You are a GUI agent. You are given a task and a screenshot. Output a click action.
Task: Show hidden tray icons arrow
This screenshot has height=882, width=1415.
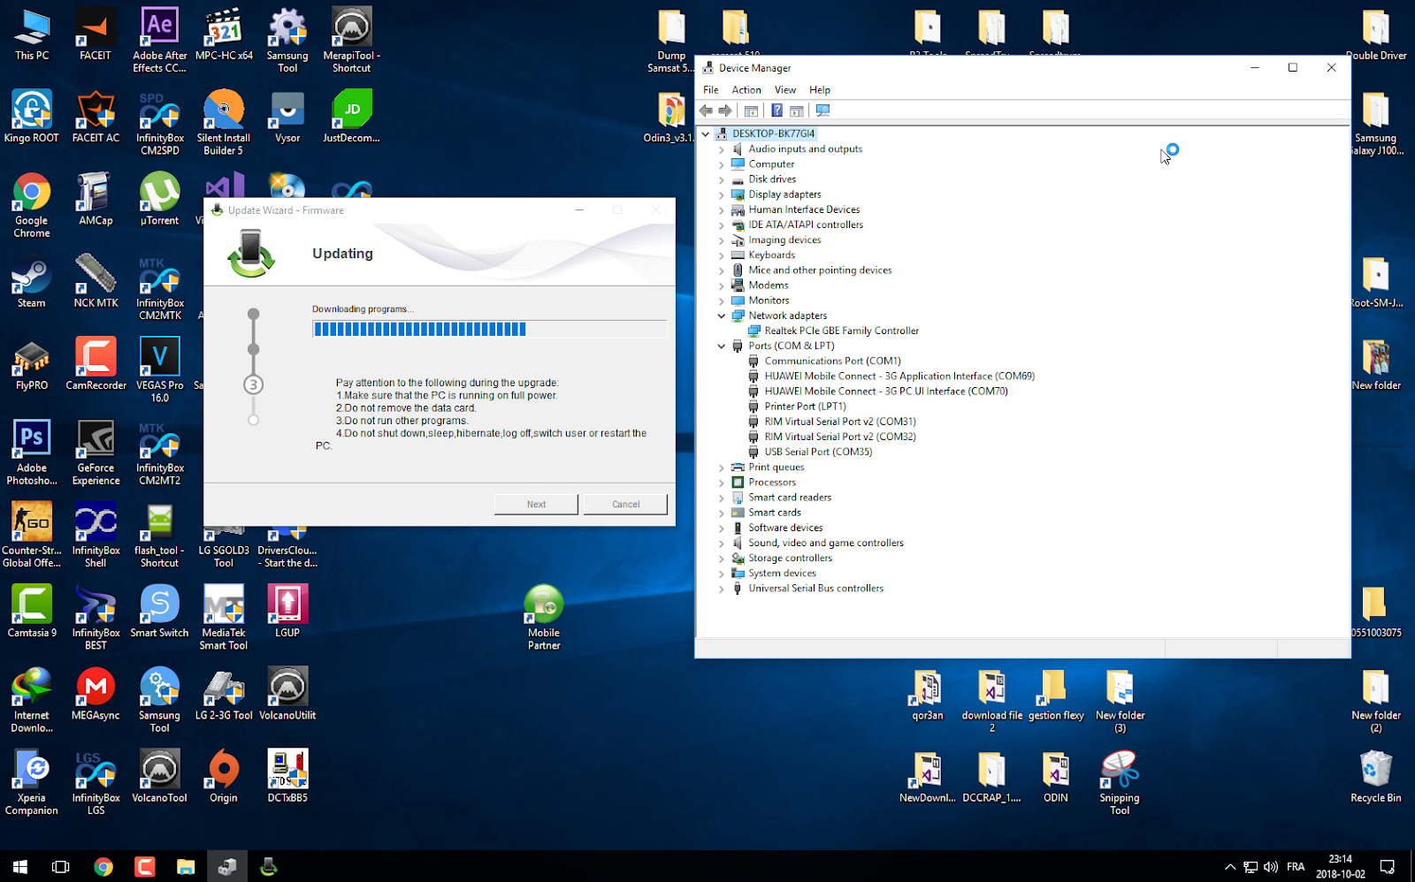[1229, 867]
